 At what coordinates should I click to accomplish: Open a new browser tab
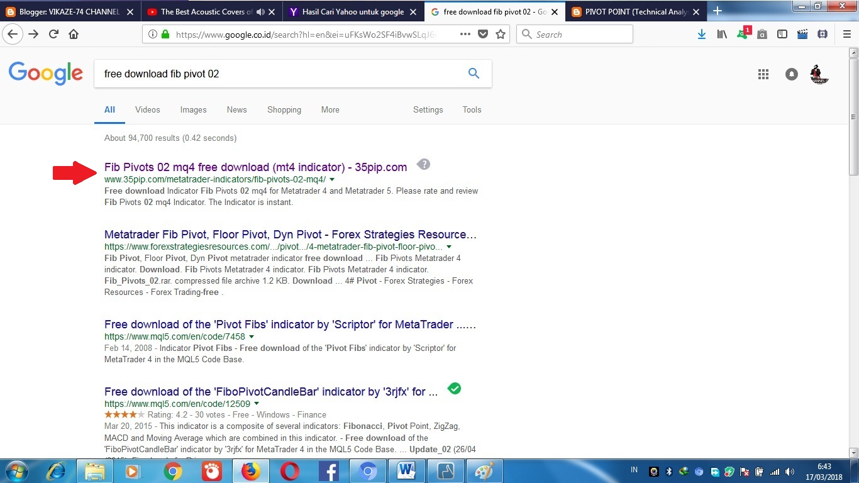point(717,11)
